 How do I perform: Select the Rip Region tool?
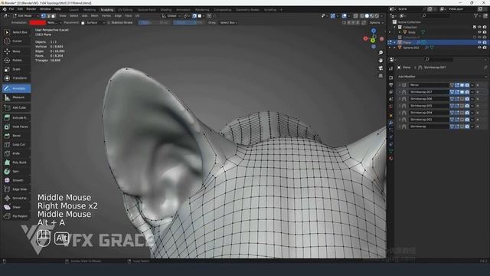pyautogui.click(x=17, y=216)
